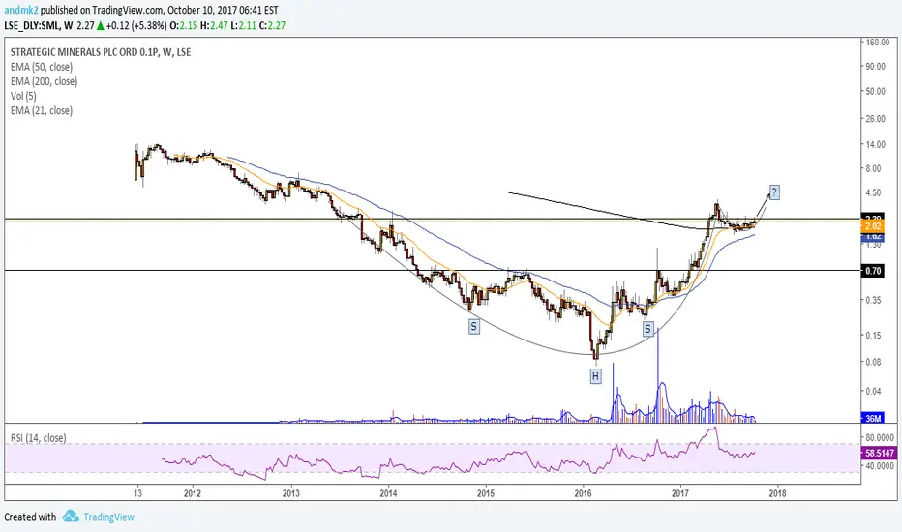Screen dimensions: 902x532
Task: Click the 0.15 price axis label
Action: pos(873,336)
